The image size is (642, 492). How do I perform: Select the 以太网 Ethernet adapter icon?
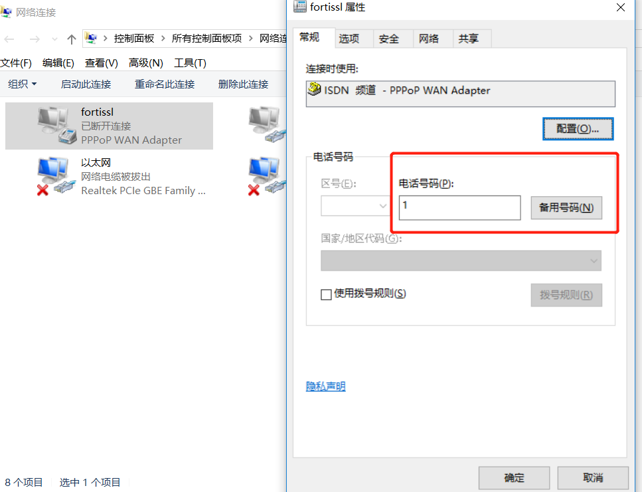coord(57,176)
